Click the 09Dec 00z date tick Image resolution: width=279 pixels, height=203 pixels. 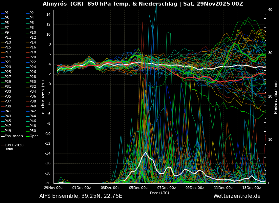click(x=195, y=188)
